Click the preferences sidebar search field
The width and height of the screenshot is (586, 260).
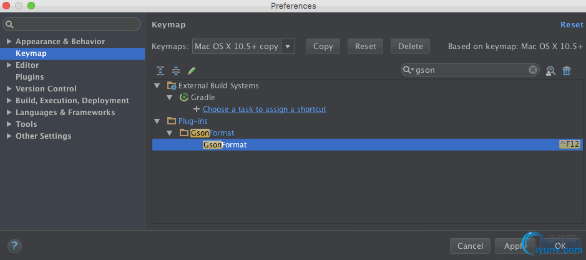point(75,24)
